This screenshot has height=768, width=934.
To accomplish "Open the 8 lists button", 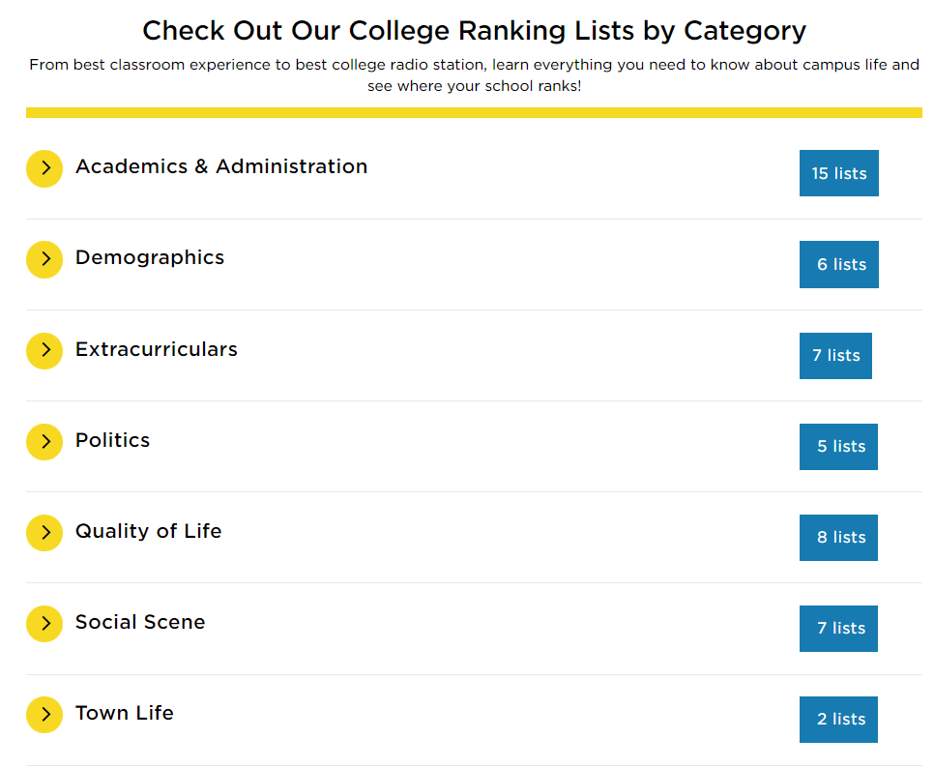I will 838,538.
